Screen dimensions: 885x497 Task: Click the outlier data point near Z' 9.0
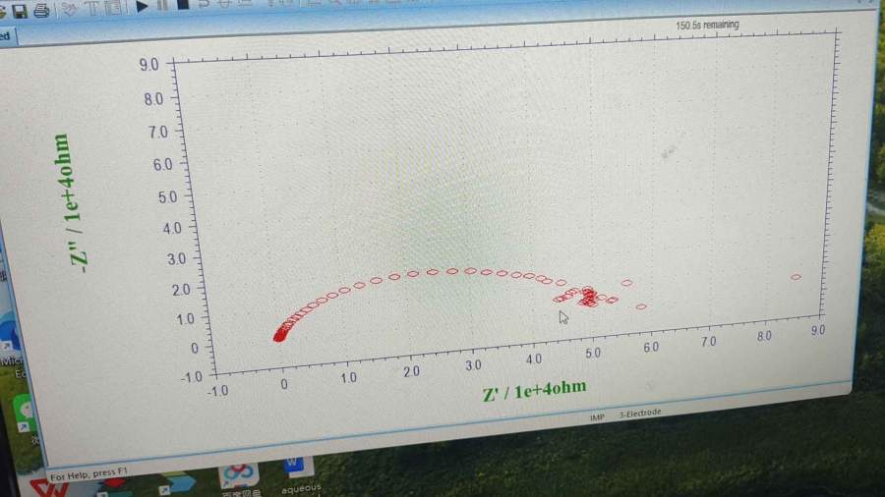pos(796,277)
